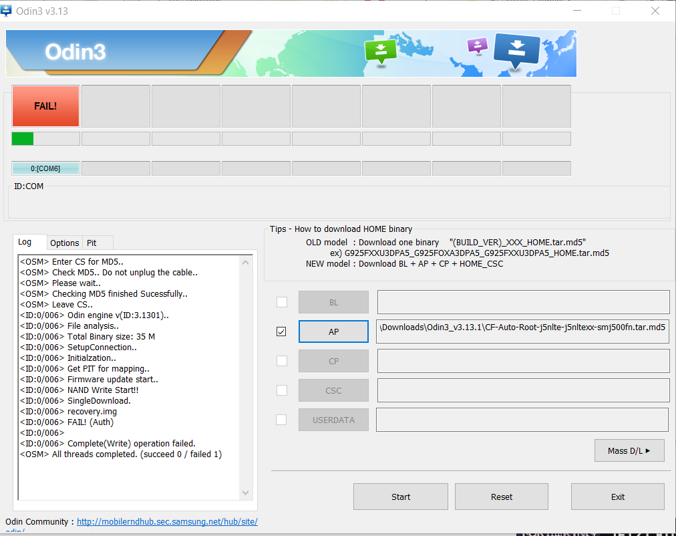Click the "Total Binary size: 35 M" line

(88, 336)
